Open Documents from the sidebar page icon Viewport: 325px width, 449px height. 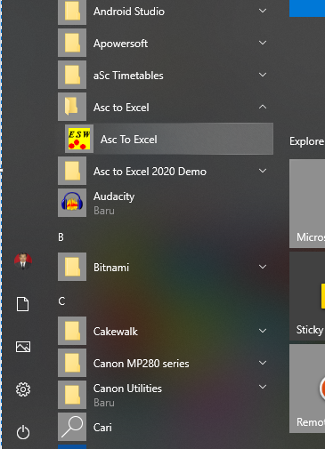[x=23, y=304]
